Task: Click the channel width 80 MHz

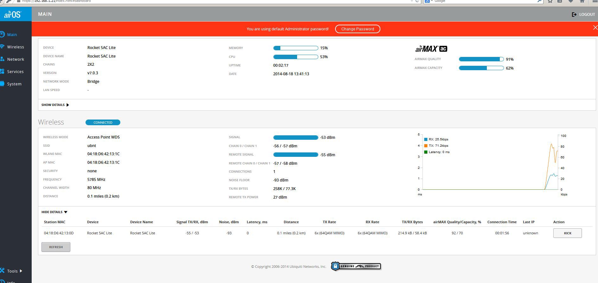Action: [94, 188]
